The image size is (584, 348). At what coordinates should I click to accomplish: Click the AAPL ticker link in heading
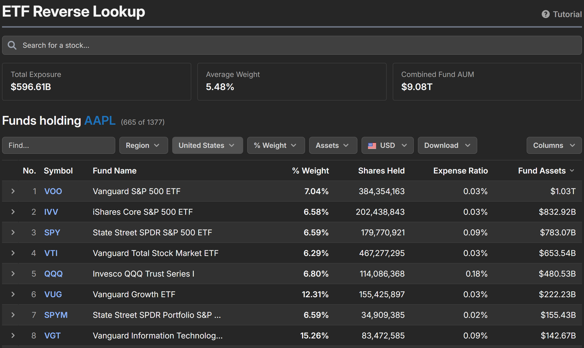[100, 121]
